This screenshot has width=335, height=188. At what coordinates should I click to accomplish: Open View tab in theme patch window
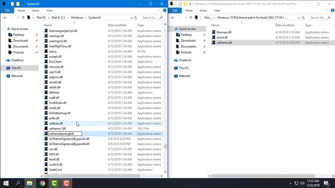point(217,10)
